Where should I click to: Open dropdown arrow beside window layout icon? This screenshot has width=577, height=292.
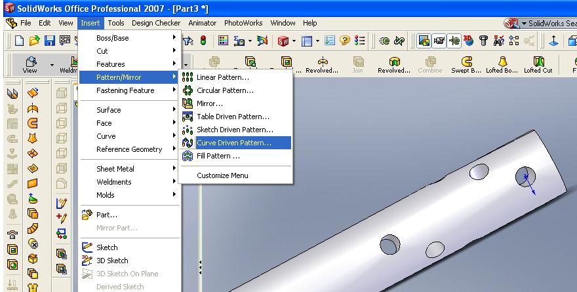point(317,41)
